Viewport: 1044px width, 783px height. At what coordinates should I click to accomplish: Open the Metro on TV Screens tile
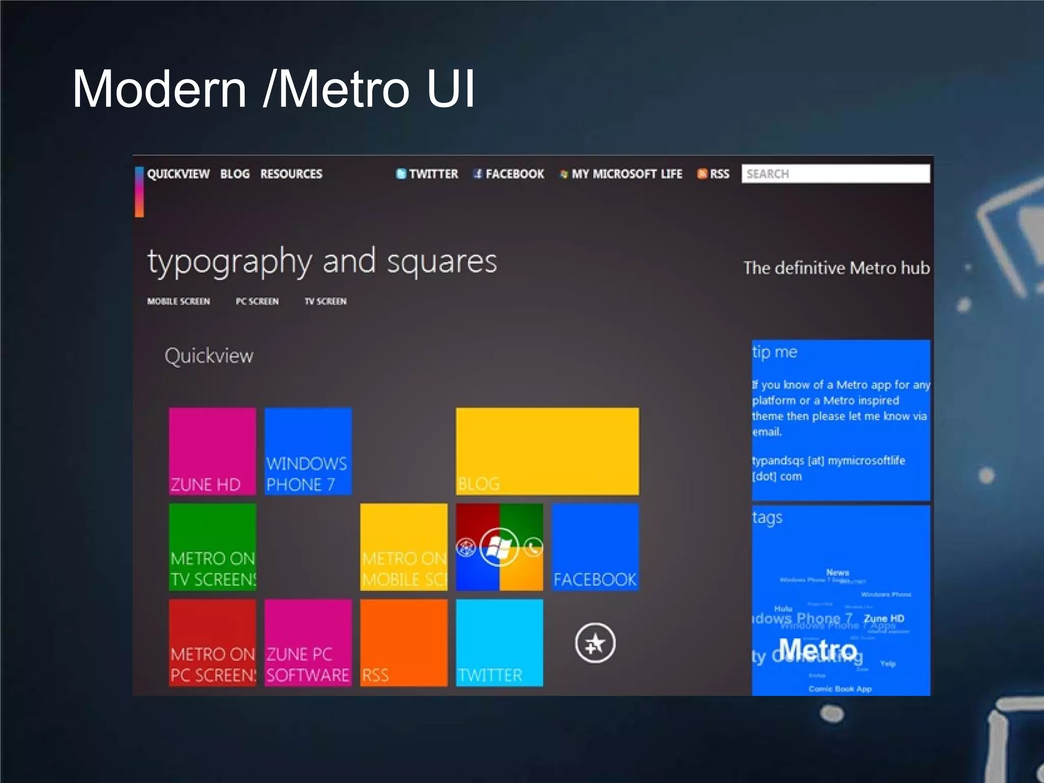[x=212, y=547]
